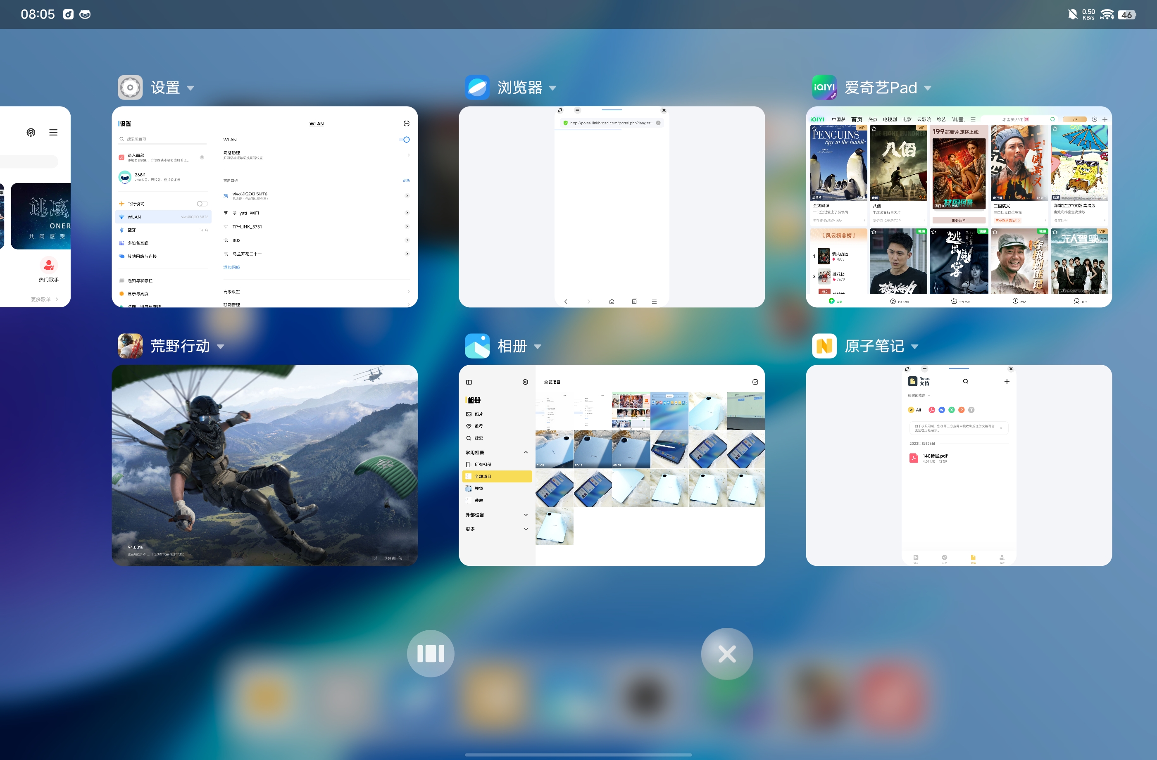Select 多设备互联 in the settings sidebar
Image resolution: width=1157 pixels, height=760 pixels.
point(163,243)
